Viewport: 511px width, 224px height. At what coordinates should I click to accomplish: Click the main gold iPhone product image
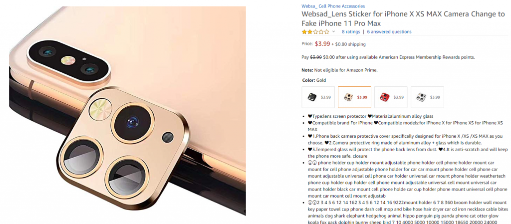click(x=127, y=111)
